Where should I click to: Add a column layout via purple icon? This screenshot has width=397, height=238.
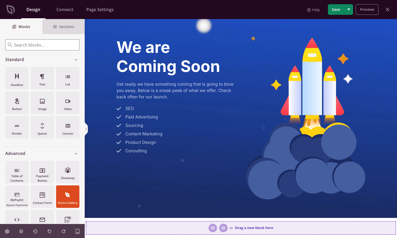pyautogui.click(x=213, y=228)
